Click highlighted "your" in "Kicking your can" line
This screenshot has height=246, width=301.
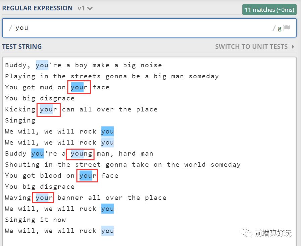pos(49,110)
